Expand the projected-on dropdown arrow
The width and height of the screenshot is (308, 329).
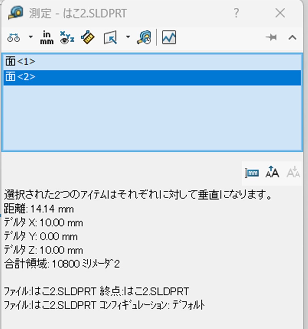point(128,37)
